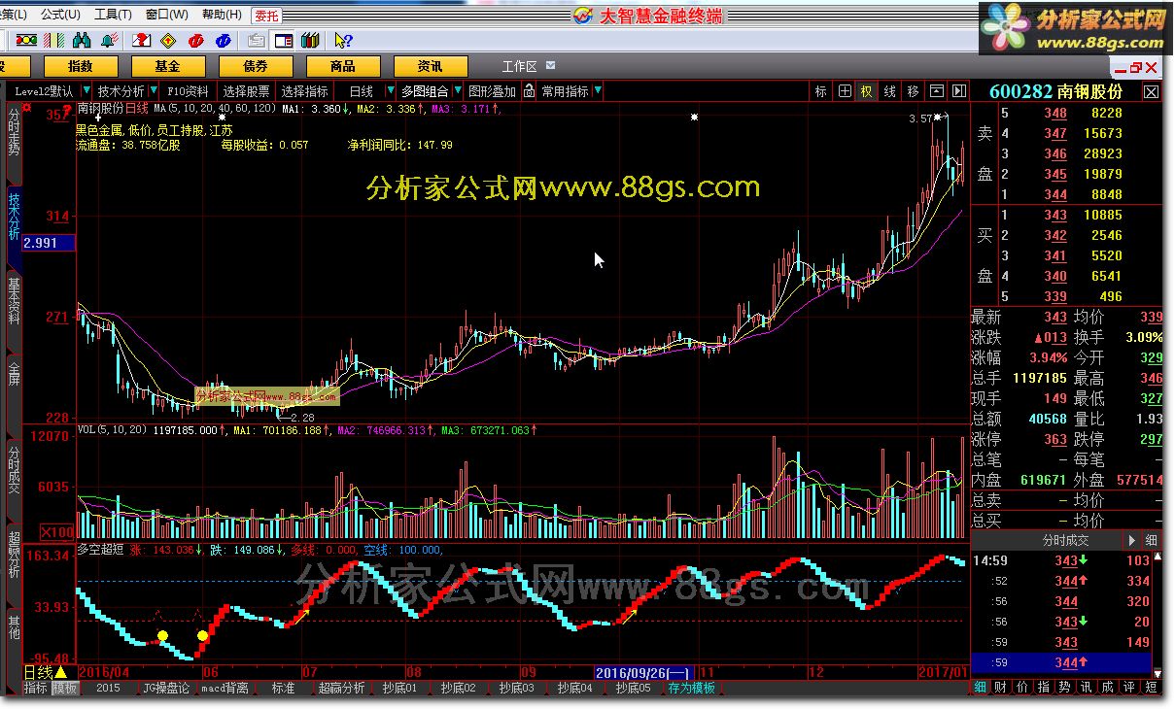Open the 工具(T) menu
Image resolution: width=1175 pixels, height=709 pixels.
[x=113, y=15]
